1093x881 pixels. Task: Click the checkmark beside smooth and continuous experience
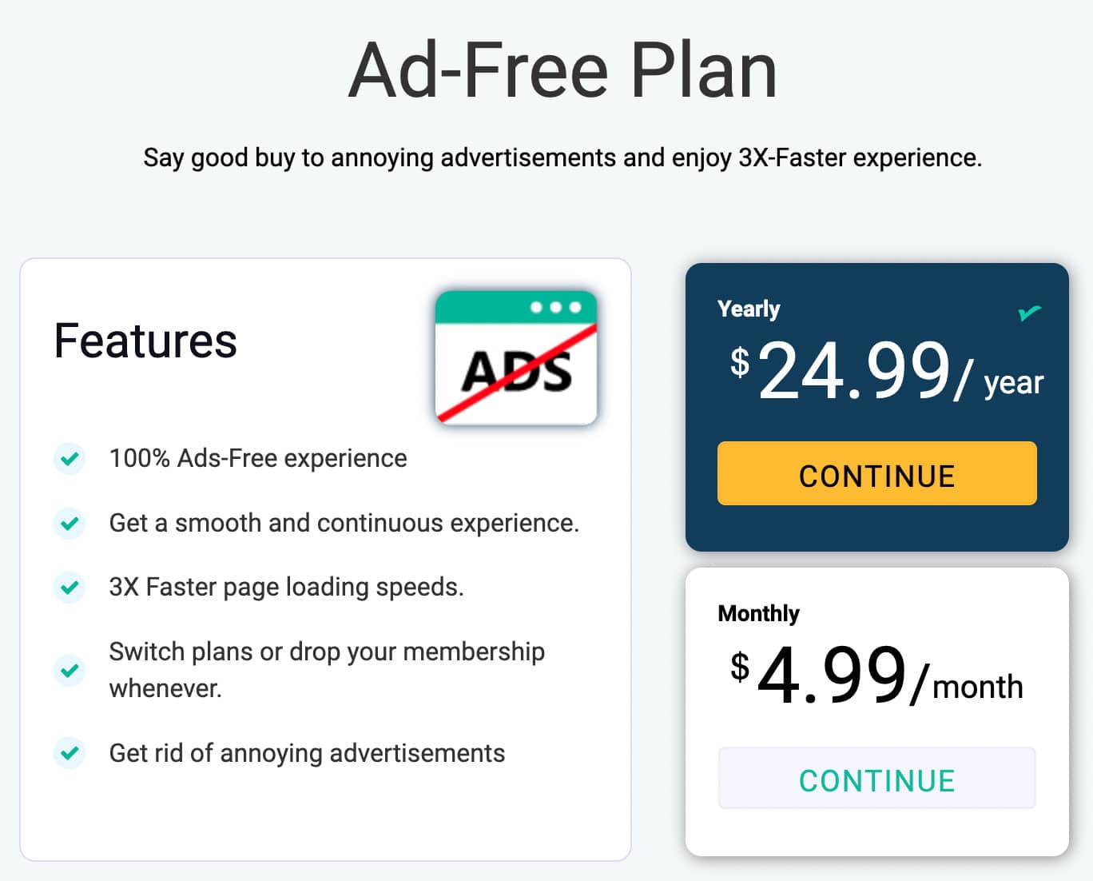click(x=70, y=524)
